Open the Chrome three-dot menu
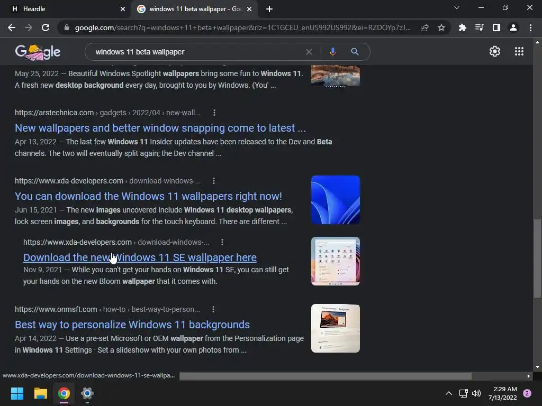Screen dimensions: 542x406 (530, 27)
